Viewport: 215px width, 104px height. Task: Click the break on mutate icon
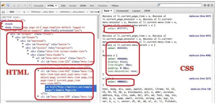click(x=3, y=12)
